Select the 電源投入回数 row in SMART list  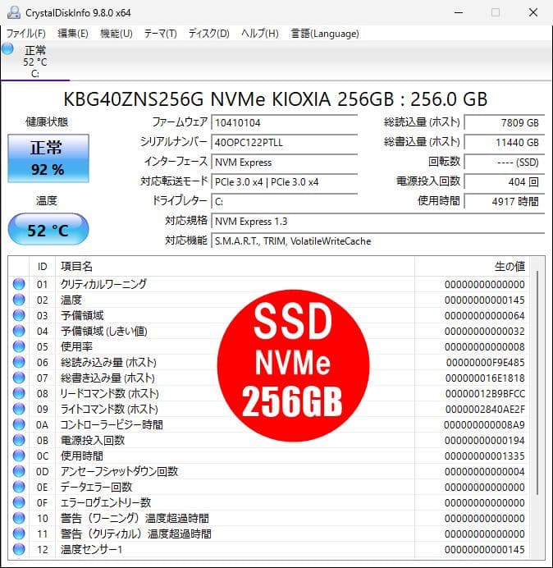pos(269,440)
